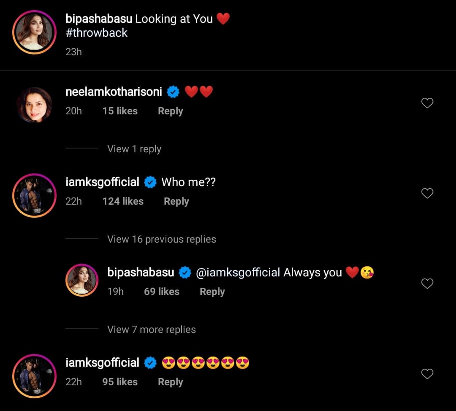Open bipashabasu's profile picture in caption
Screen dimensions: 456x411
pos(34,32)
